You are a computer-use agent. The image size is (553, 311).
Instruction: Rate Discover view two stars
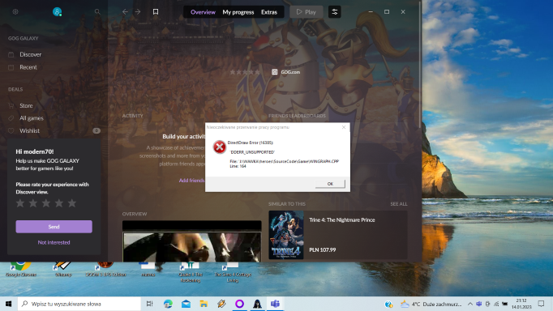[33, 202]
